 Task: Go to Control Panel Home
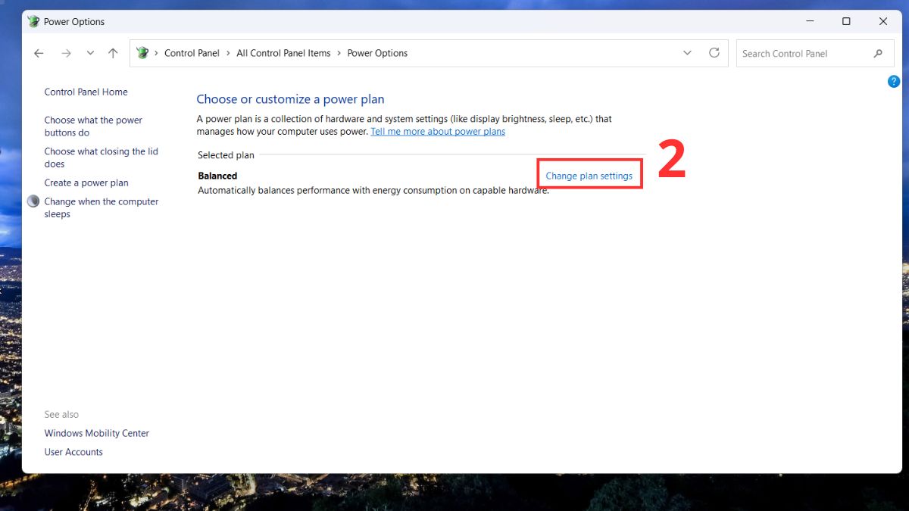click(86, 92)
